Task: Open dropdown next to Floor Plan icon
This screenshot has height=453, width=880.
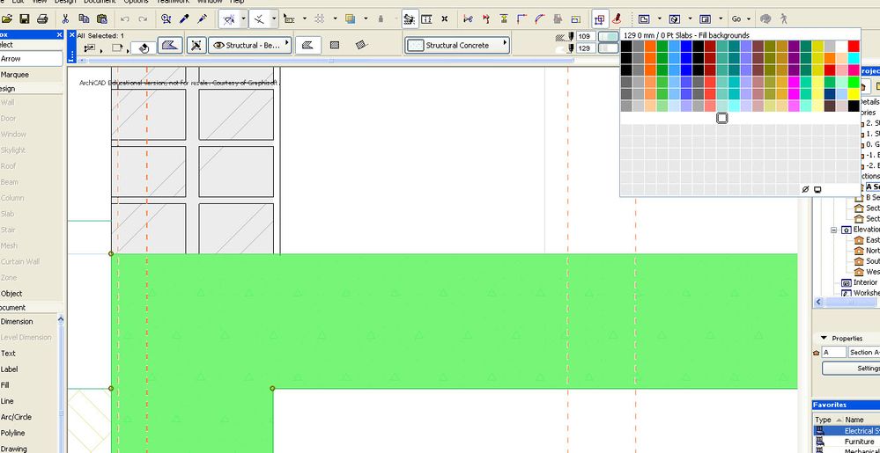Action: click(659, 19)
